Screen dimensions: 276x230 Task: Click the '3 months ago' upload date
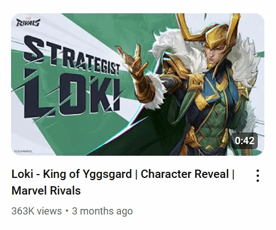(102, 211)
